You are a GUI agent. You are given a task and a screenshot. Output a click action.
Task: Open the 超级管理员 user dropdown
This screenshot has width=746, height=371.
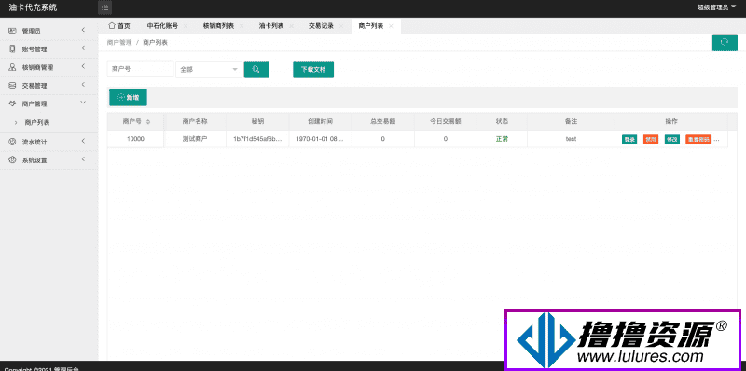[716, 7]
